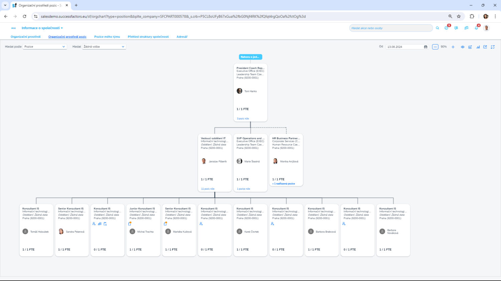Click the fullscreen icon in chart toolbar

493,47
